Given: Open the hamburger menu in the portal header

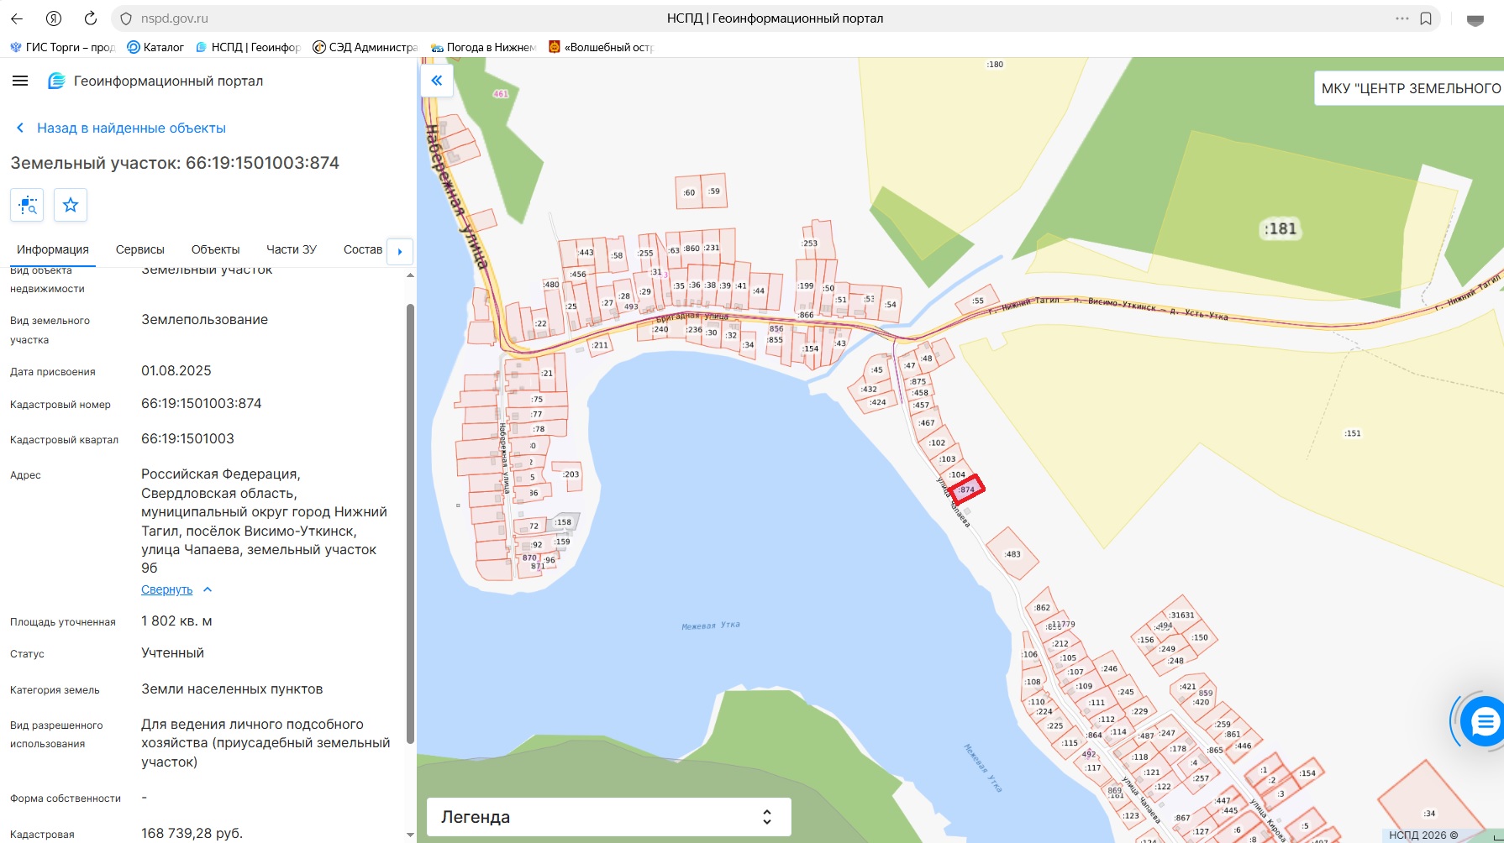Looking at the screenshot, I should pyautogui.click(x=20, y=81).
